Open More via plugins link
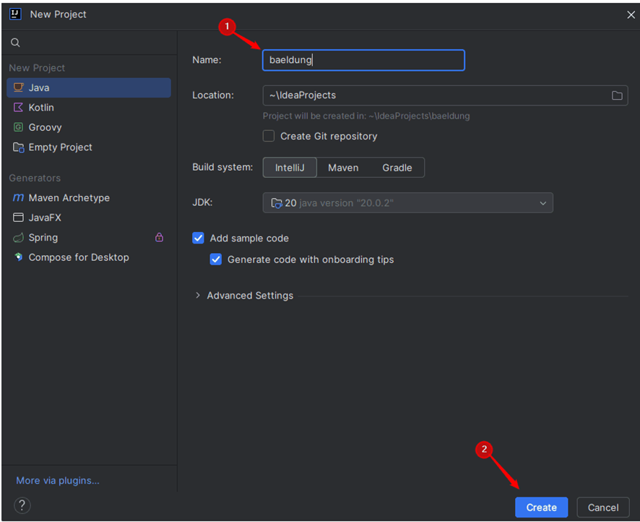Image resolution: width=640 pixels, height=522 pixels. pyautogui.click(x=58, y=481)
